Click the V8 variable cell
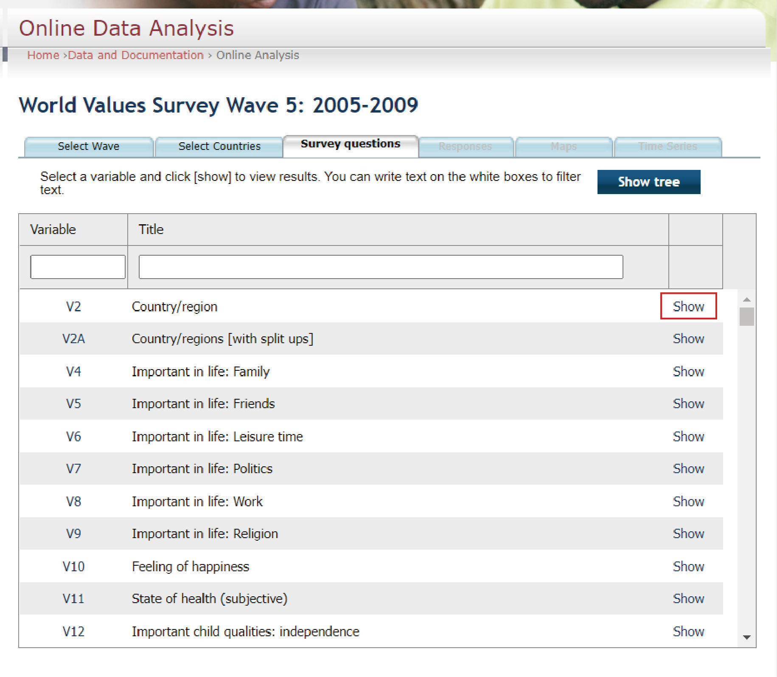This screenshot has width=777, height=677. 73,501
